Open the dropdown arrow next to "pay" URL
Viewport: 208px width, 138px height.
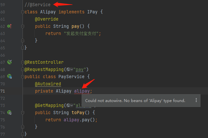[71, 69]
